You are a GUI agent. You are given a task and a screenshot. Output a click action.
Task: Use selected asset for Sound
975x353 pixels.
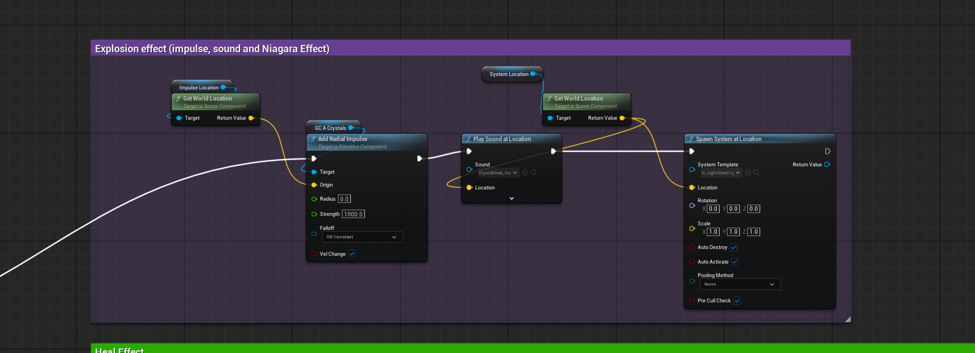(x=525, y=173)
